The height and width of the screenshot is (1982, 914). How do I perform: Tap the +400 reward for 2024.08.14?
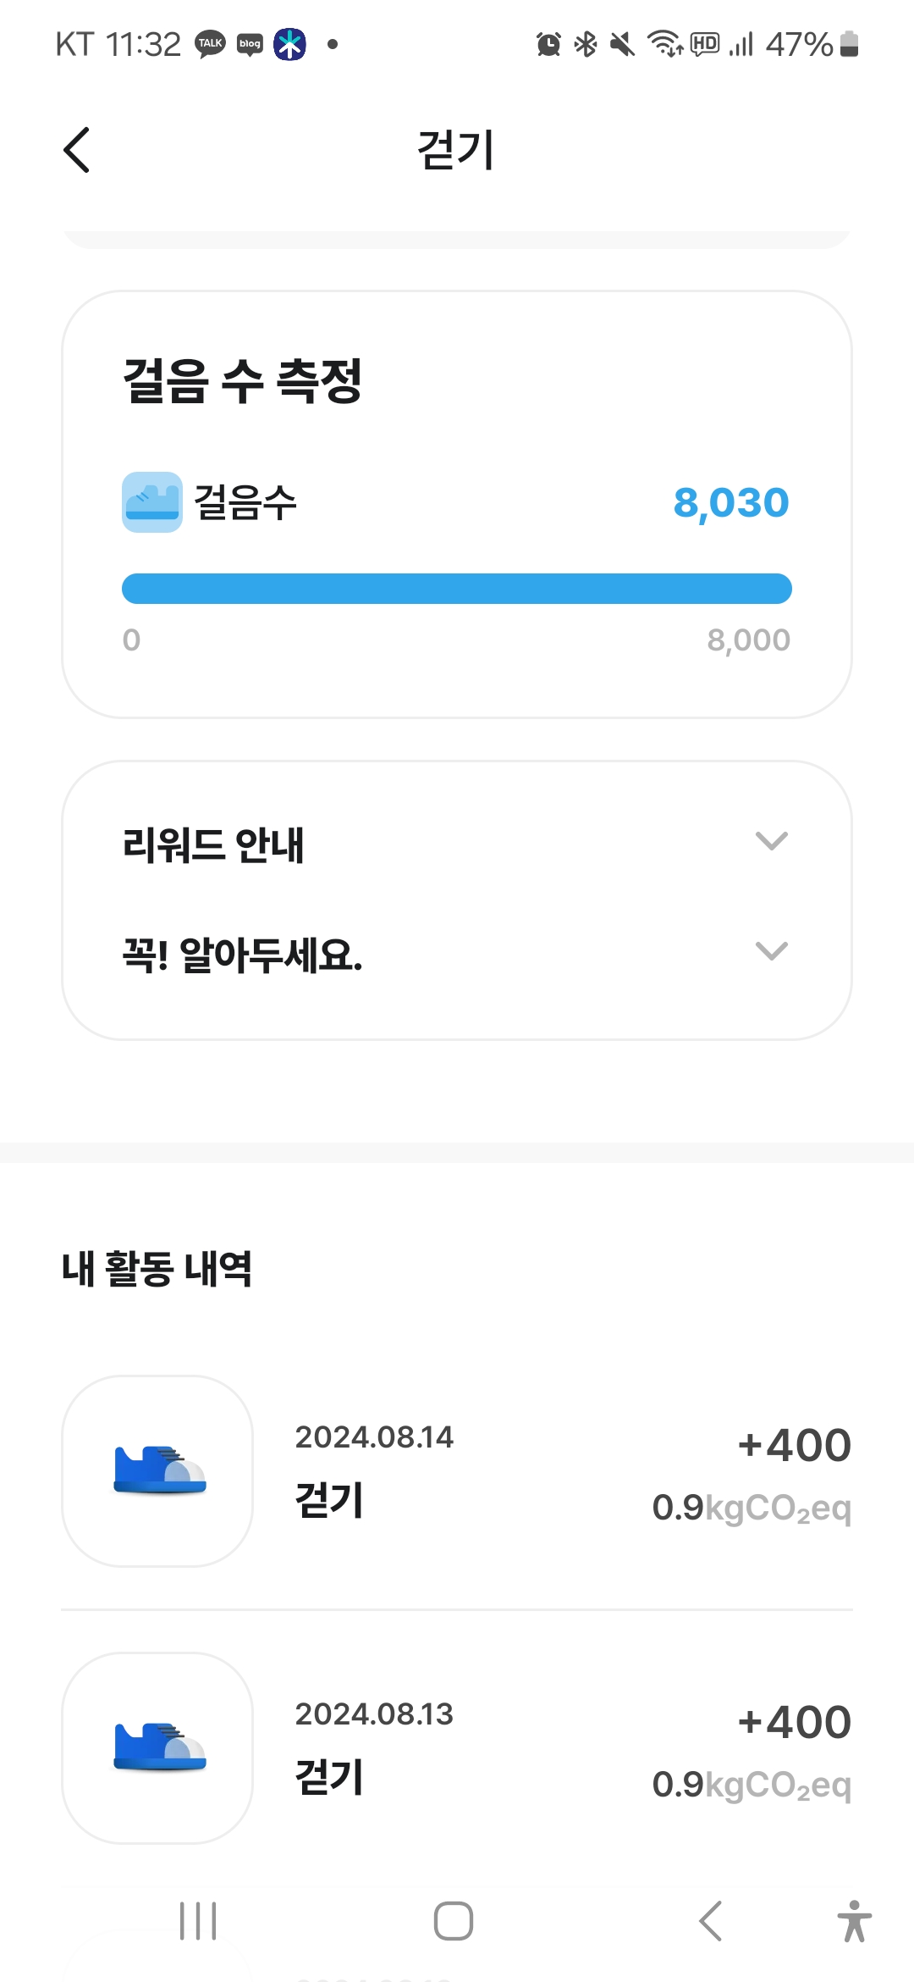pyautogui.click(x=794, y=1445)
